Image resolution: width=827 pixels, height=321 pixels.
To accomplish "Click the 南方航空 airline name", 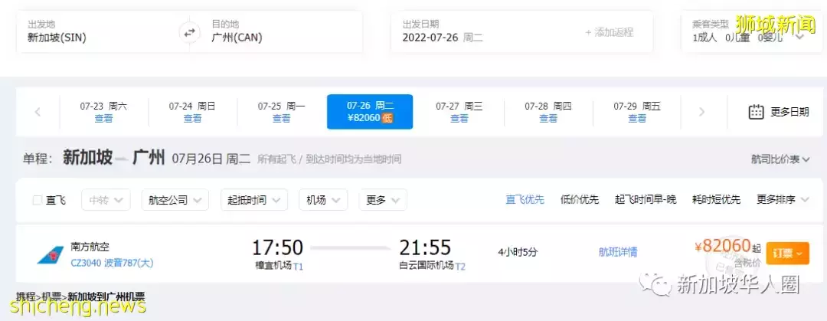I will (x=90, y=247).
